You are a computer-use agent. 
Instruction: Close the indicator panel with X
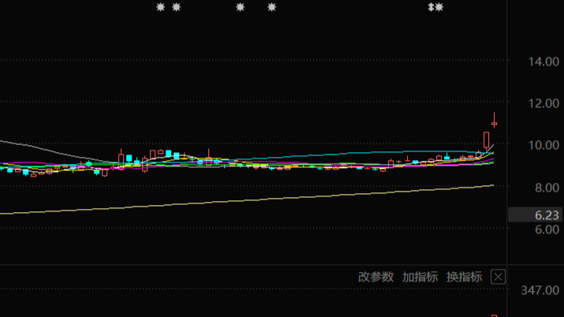499,277
